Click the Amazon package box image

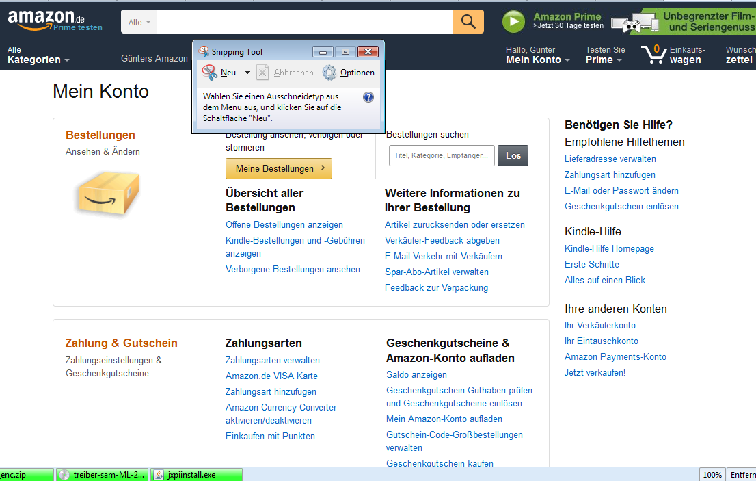pos(109,192)
